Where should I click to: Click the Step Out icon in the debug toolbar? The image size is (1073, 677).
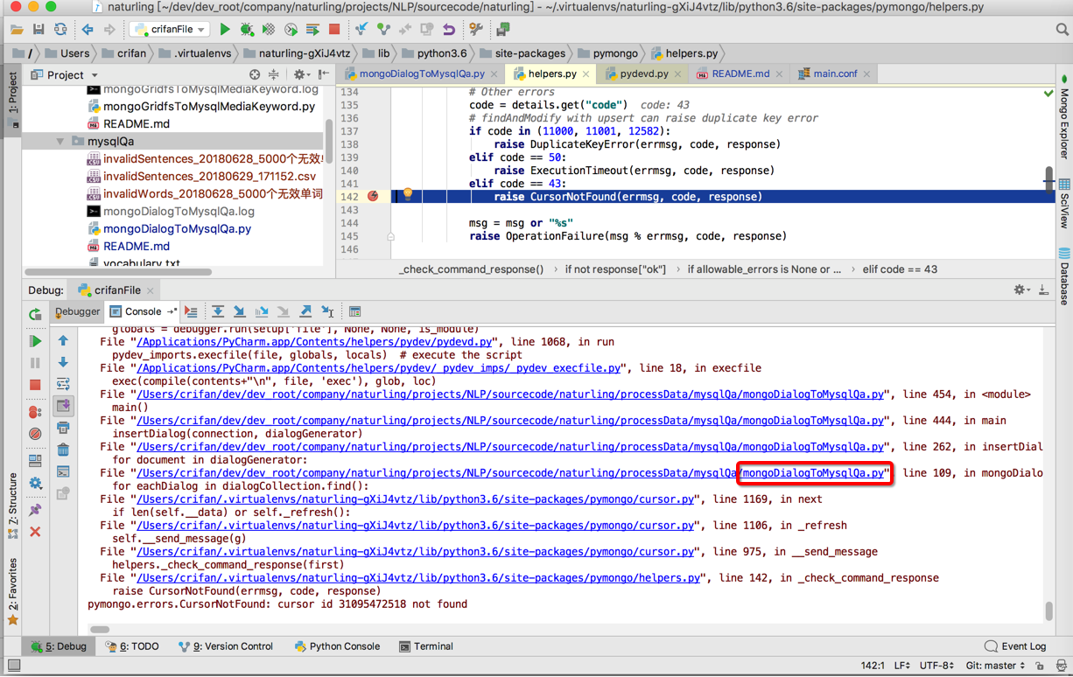pos(305,311)
